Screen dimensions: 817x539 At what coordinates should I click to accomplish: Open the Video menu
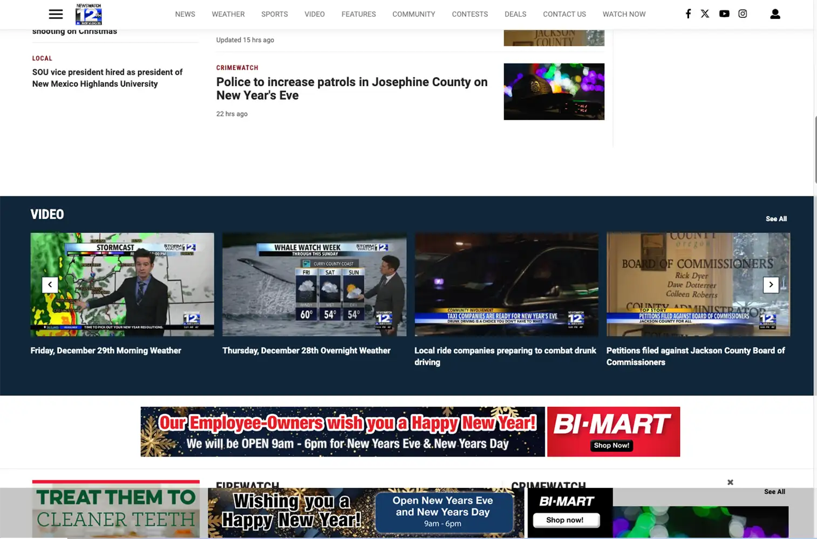click(315, 14)
